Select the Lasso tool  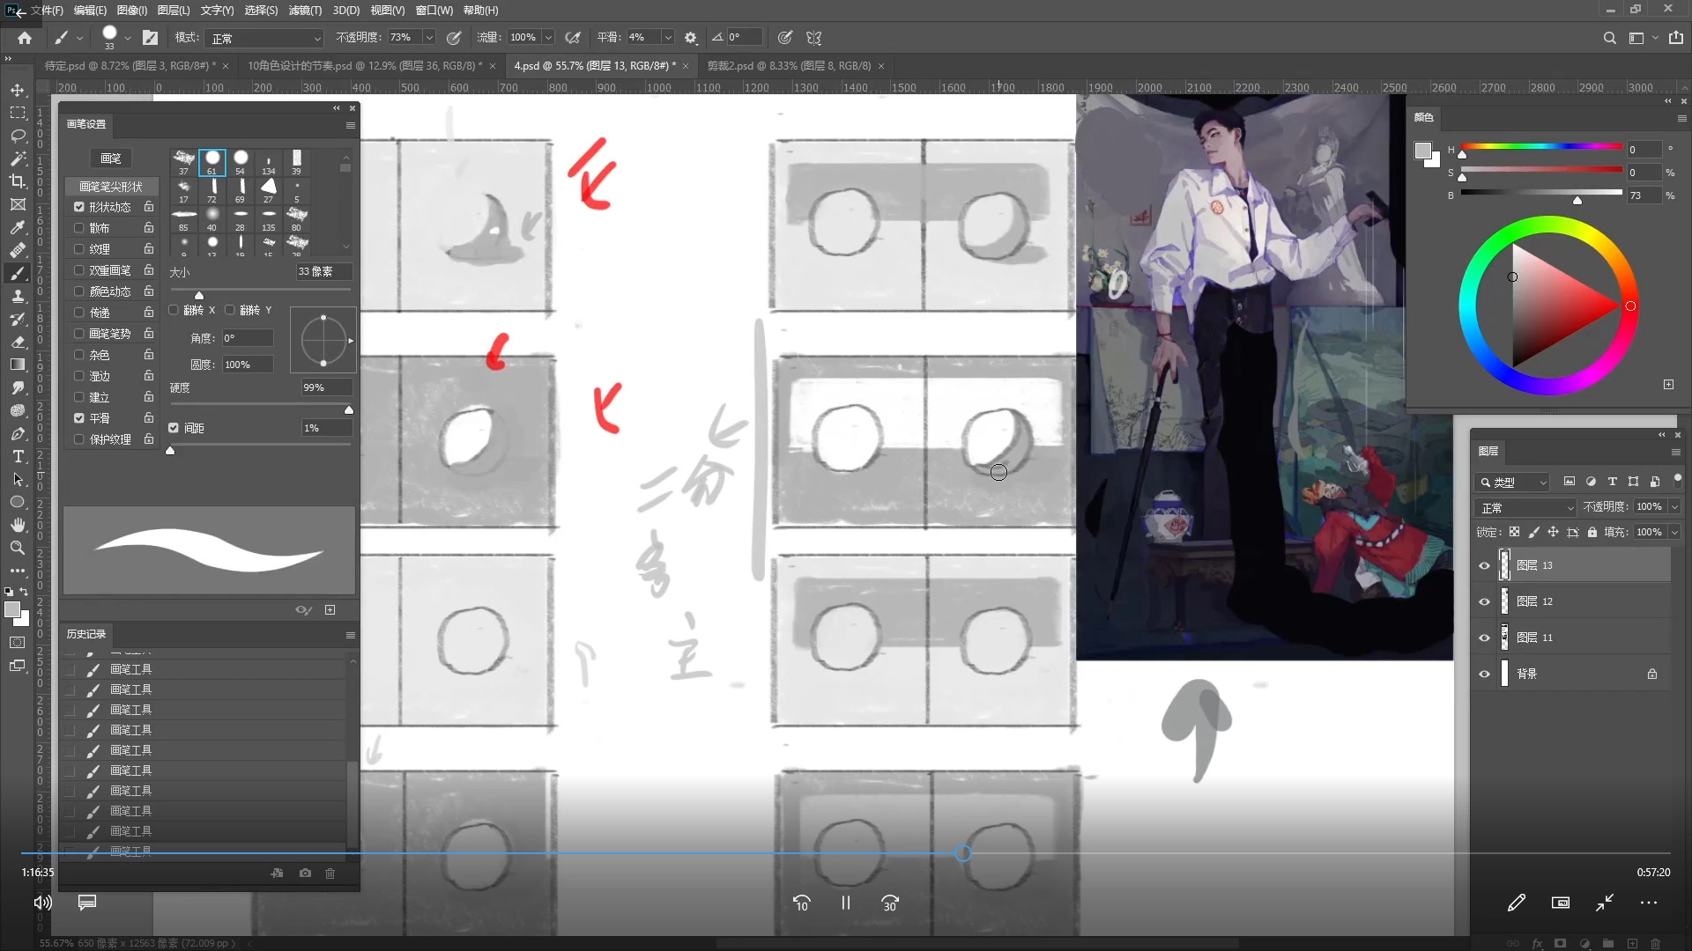[18, 136]
